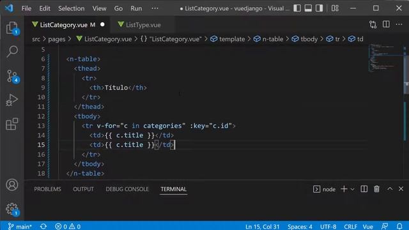Create a new terminal with plus
This screenshot has width=409, height=230.
tap(344, 189)
